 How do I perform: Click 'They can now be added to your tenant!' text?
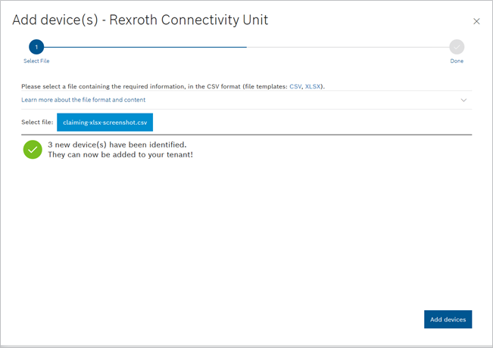coord(120,154)
